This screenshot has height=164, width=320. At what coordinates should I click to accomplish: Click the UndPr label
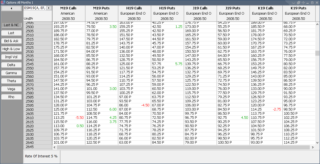pyautogui.click(x=28, y=18)
